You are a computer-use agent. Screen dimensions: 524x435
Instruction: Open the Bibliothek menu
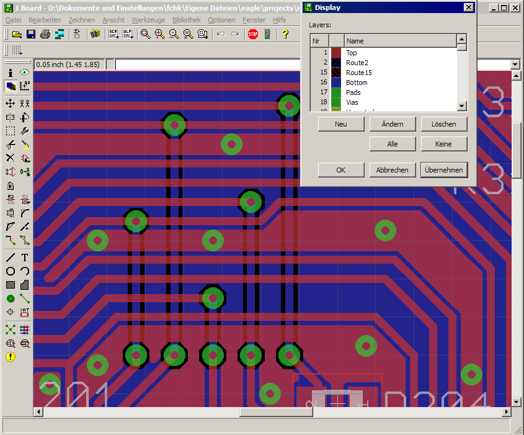point(187,20)
